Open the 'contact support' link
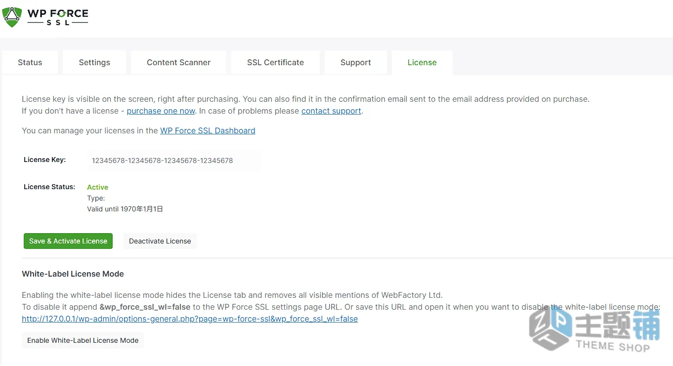The image size is (673, 366). click(331, 111)
